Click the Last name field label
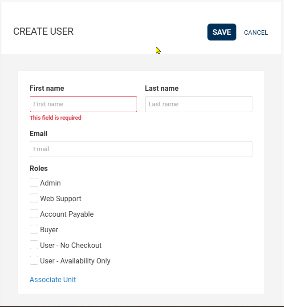The height and width of the screenshot is (307, 284). click(x=162, y=88)
